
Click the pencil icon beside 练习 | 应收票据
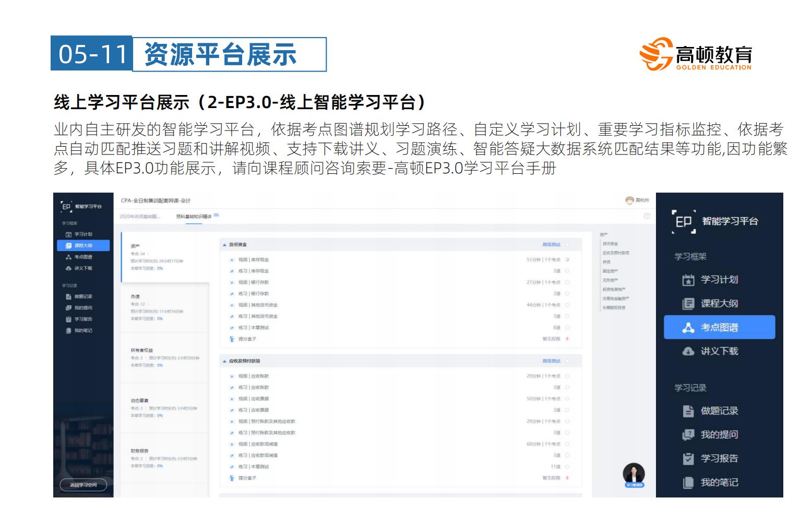[232, 410]
